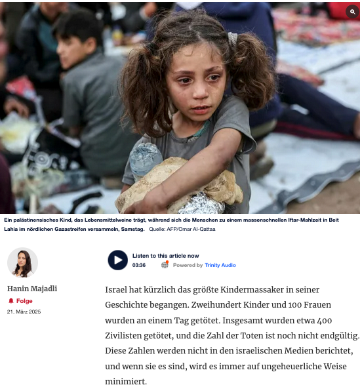Follow the author via Folge text
Image resolution: width=360 pixels, height=387 pixels.
pyautogui.click(x=24, y=301)
